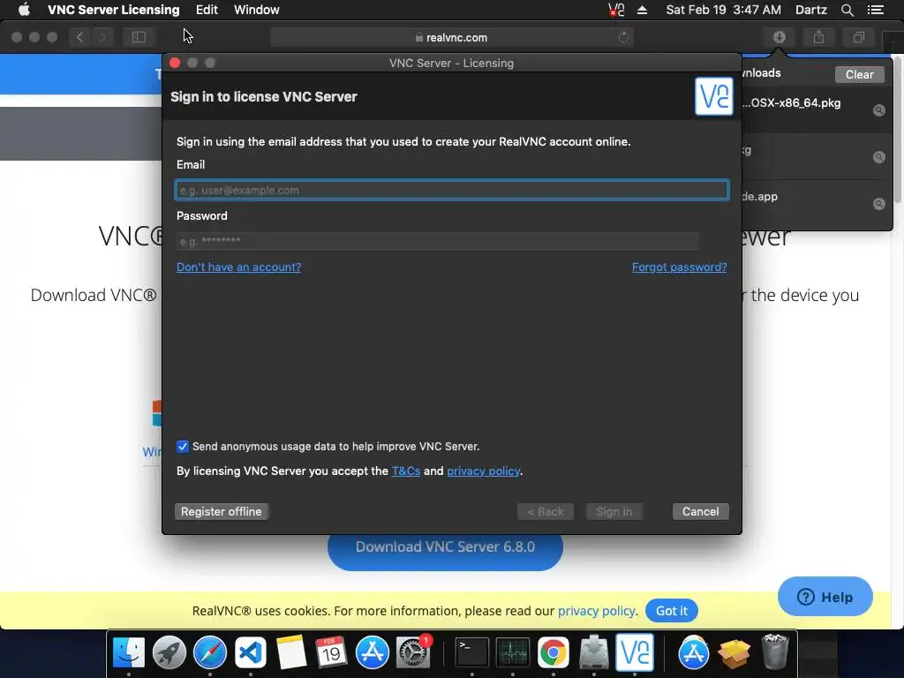
Task: Open the Edit menu
Action: point(207,10)
